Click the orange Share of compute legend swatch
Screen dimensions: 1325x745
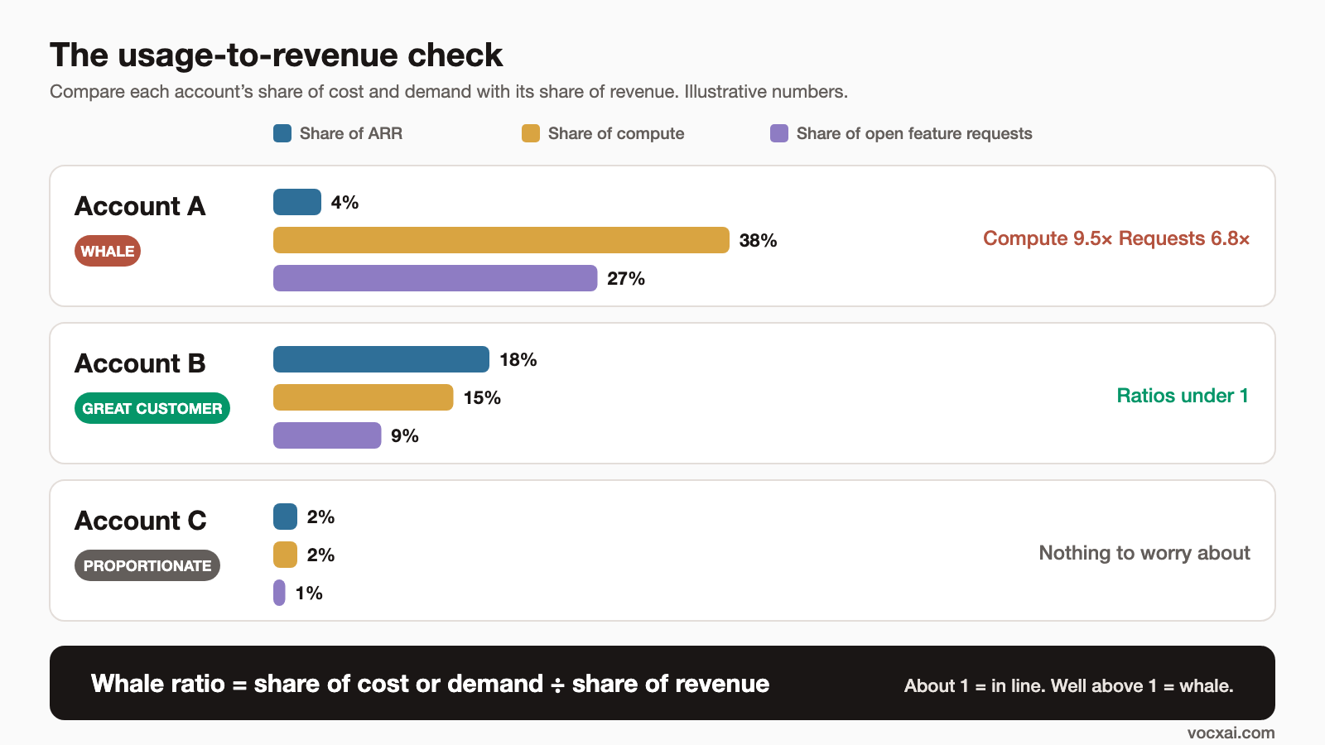tap(531, 133)
